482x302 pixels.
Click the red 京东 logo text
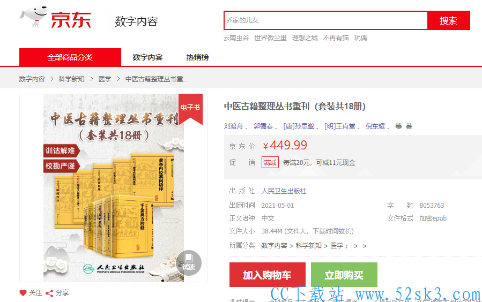click(71, 20)
